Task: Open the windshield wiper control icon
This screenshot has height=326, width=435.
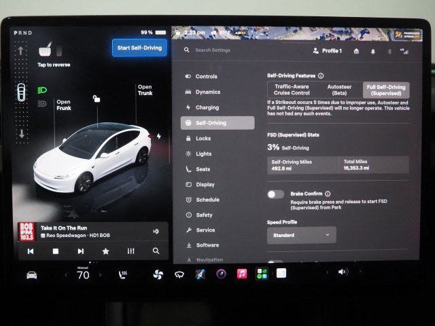Action: [179, 274]
